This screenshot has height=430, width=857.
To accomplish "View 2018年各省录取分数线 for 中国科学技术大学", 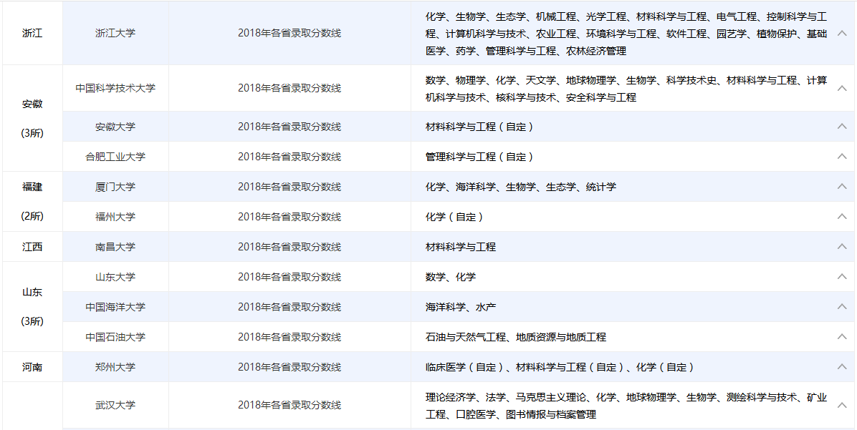I will [289, 88].
